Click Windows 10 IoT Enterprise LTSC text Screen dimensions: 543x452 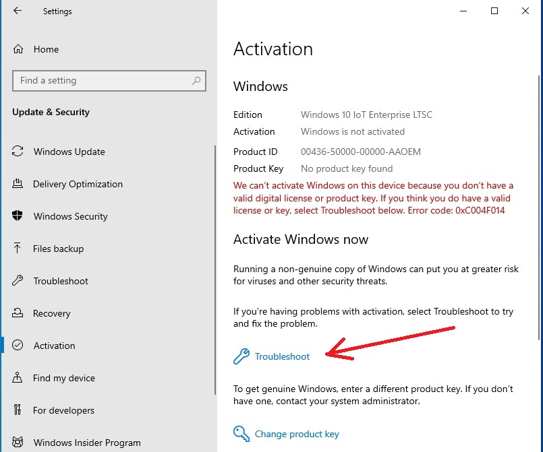pos(366,115)
